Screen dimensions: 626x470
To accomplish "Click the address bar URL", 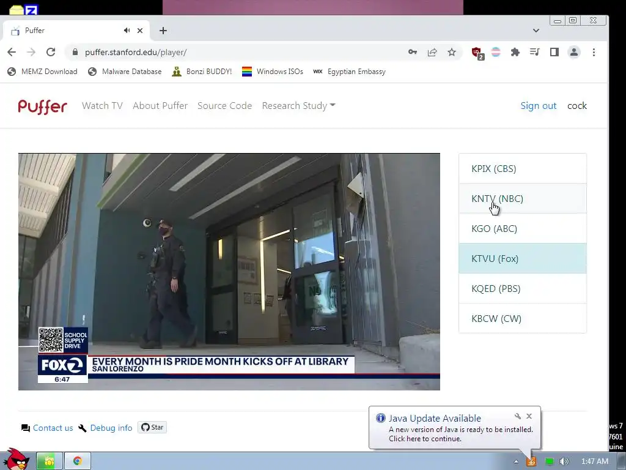I will (136, 52).
